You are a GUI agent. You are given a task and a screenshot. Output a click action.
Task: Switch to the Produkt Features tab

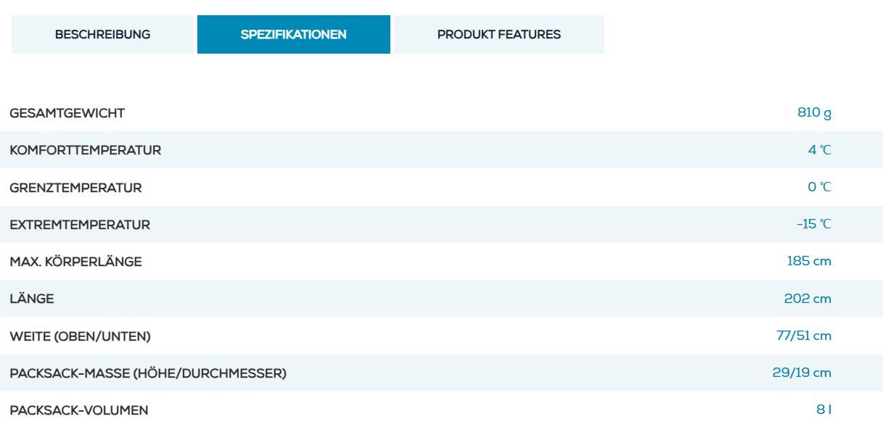click(x=498, y=34)
